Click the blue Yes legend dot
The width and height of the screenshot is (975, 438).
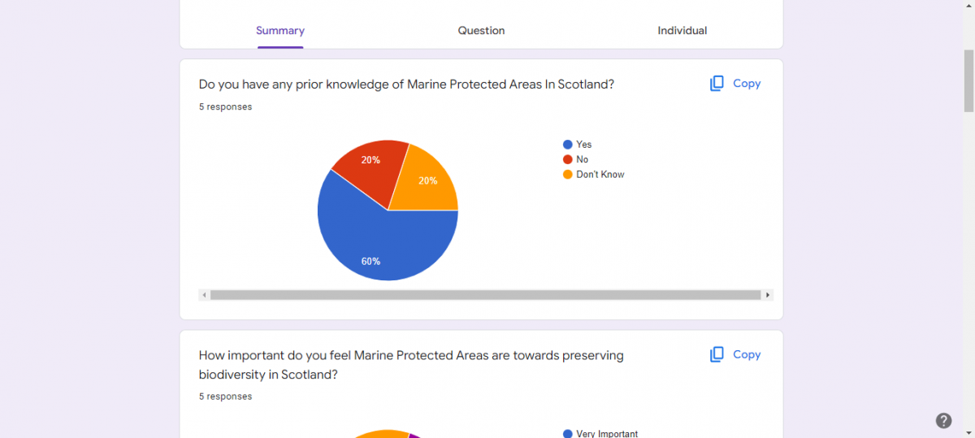(568, 145)
